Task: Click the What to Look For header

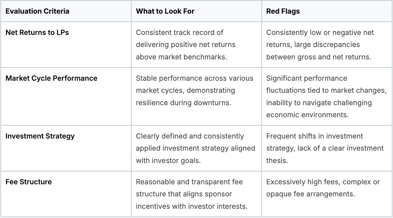Action: click(165, 11)
